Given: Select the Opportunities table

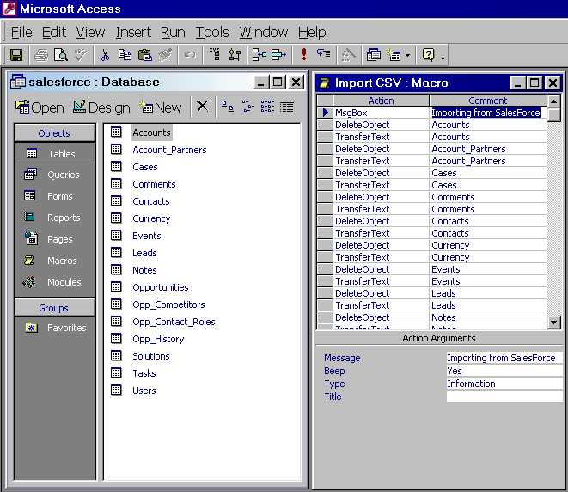Looking at the screenshot, I should point(160,287).
